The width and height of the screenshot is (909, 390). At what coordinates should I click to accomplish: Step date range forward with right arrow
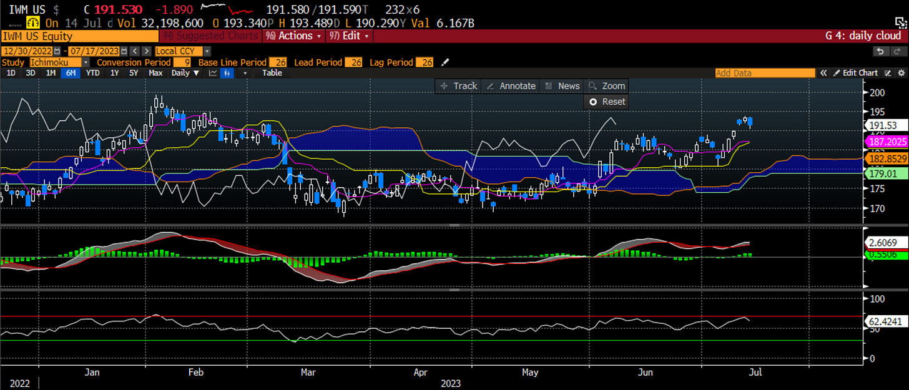146,51
